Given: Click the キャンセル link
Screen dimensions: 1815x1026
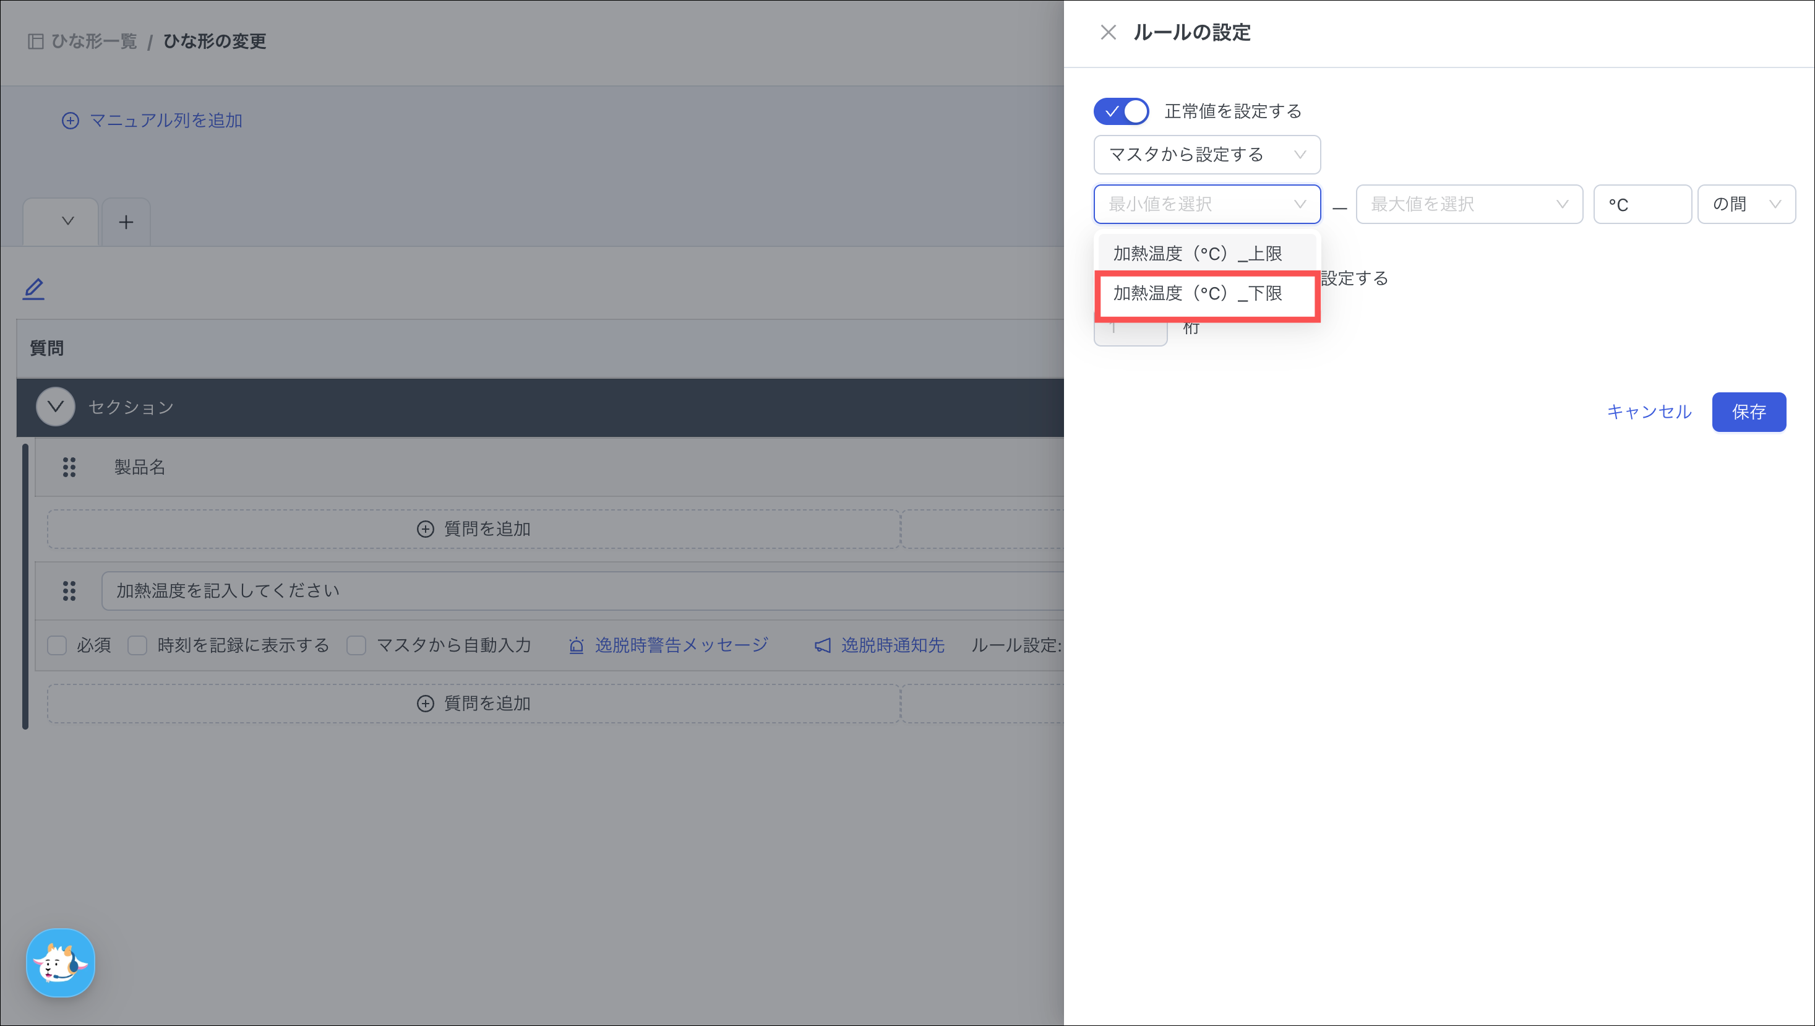Looking at the screenshot, I should click(x=1649, y=412).
